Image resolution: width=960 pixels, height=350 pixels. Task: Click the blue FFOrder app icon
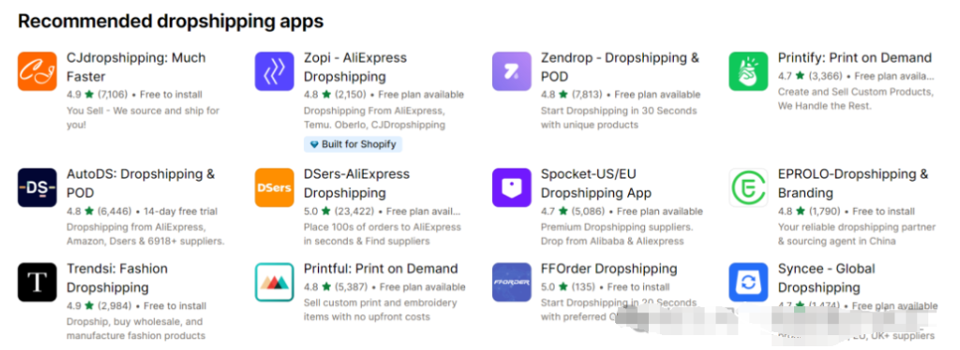(x=512, y=283)
